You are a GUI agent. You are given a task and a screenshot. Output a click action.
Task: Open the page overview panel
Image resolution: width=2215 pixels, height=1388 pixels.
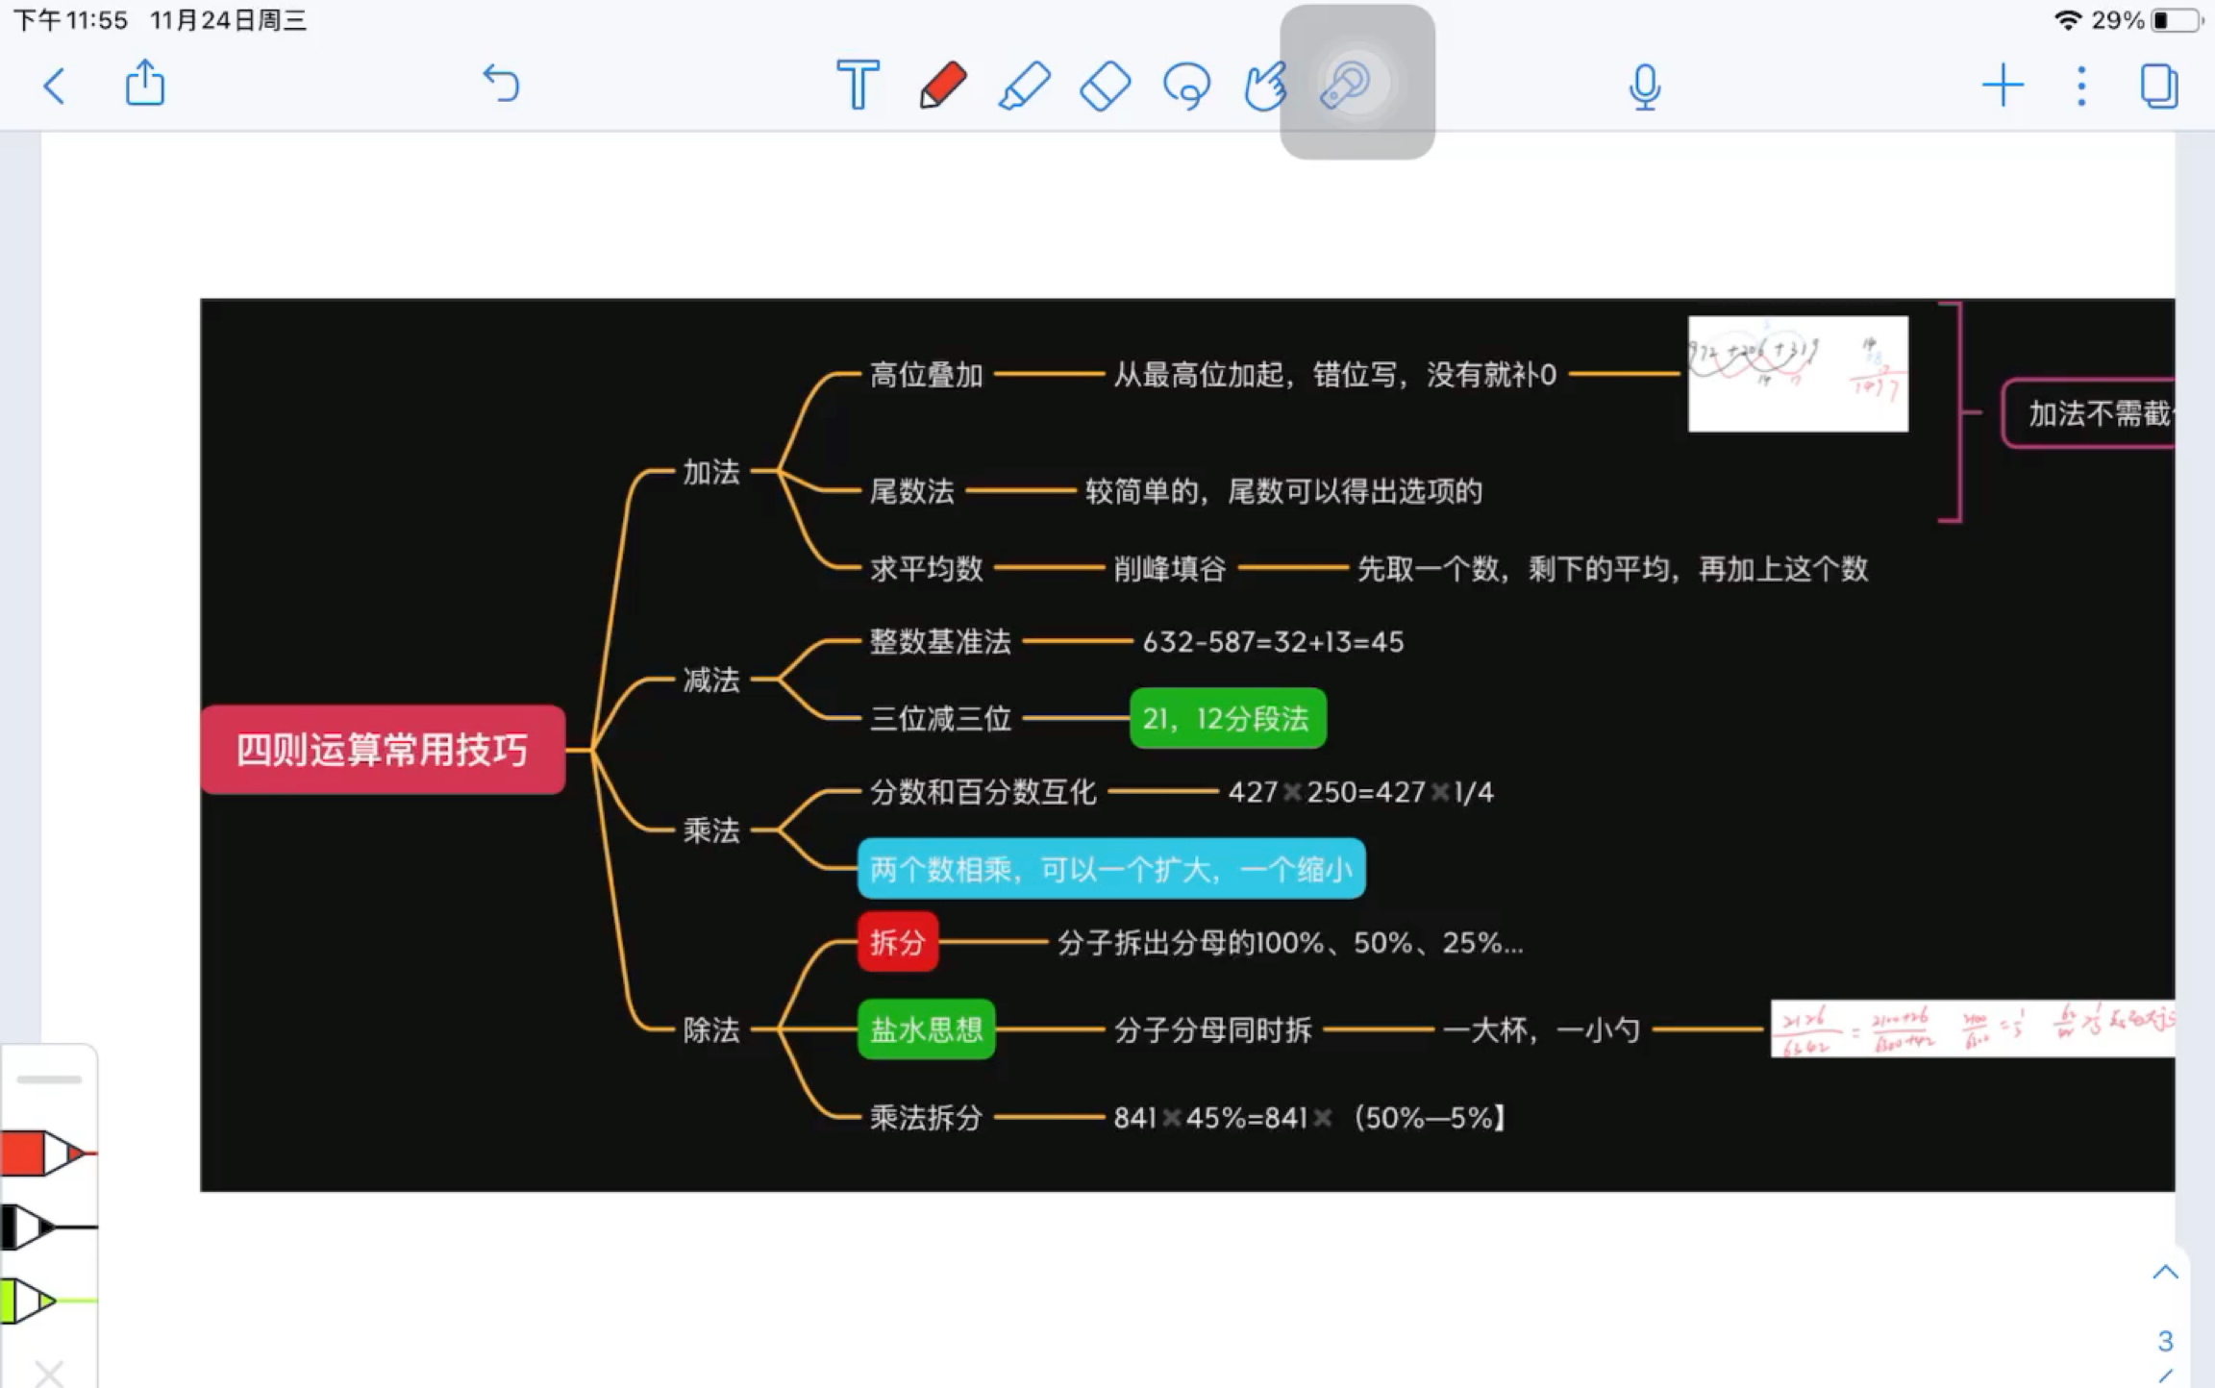[x=2159, y=87]
